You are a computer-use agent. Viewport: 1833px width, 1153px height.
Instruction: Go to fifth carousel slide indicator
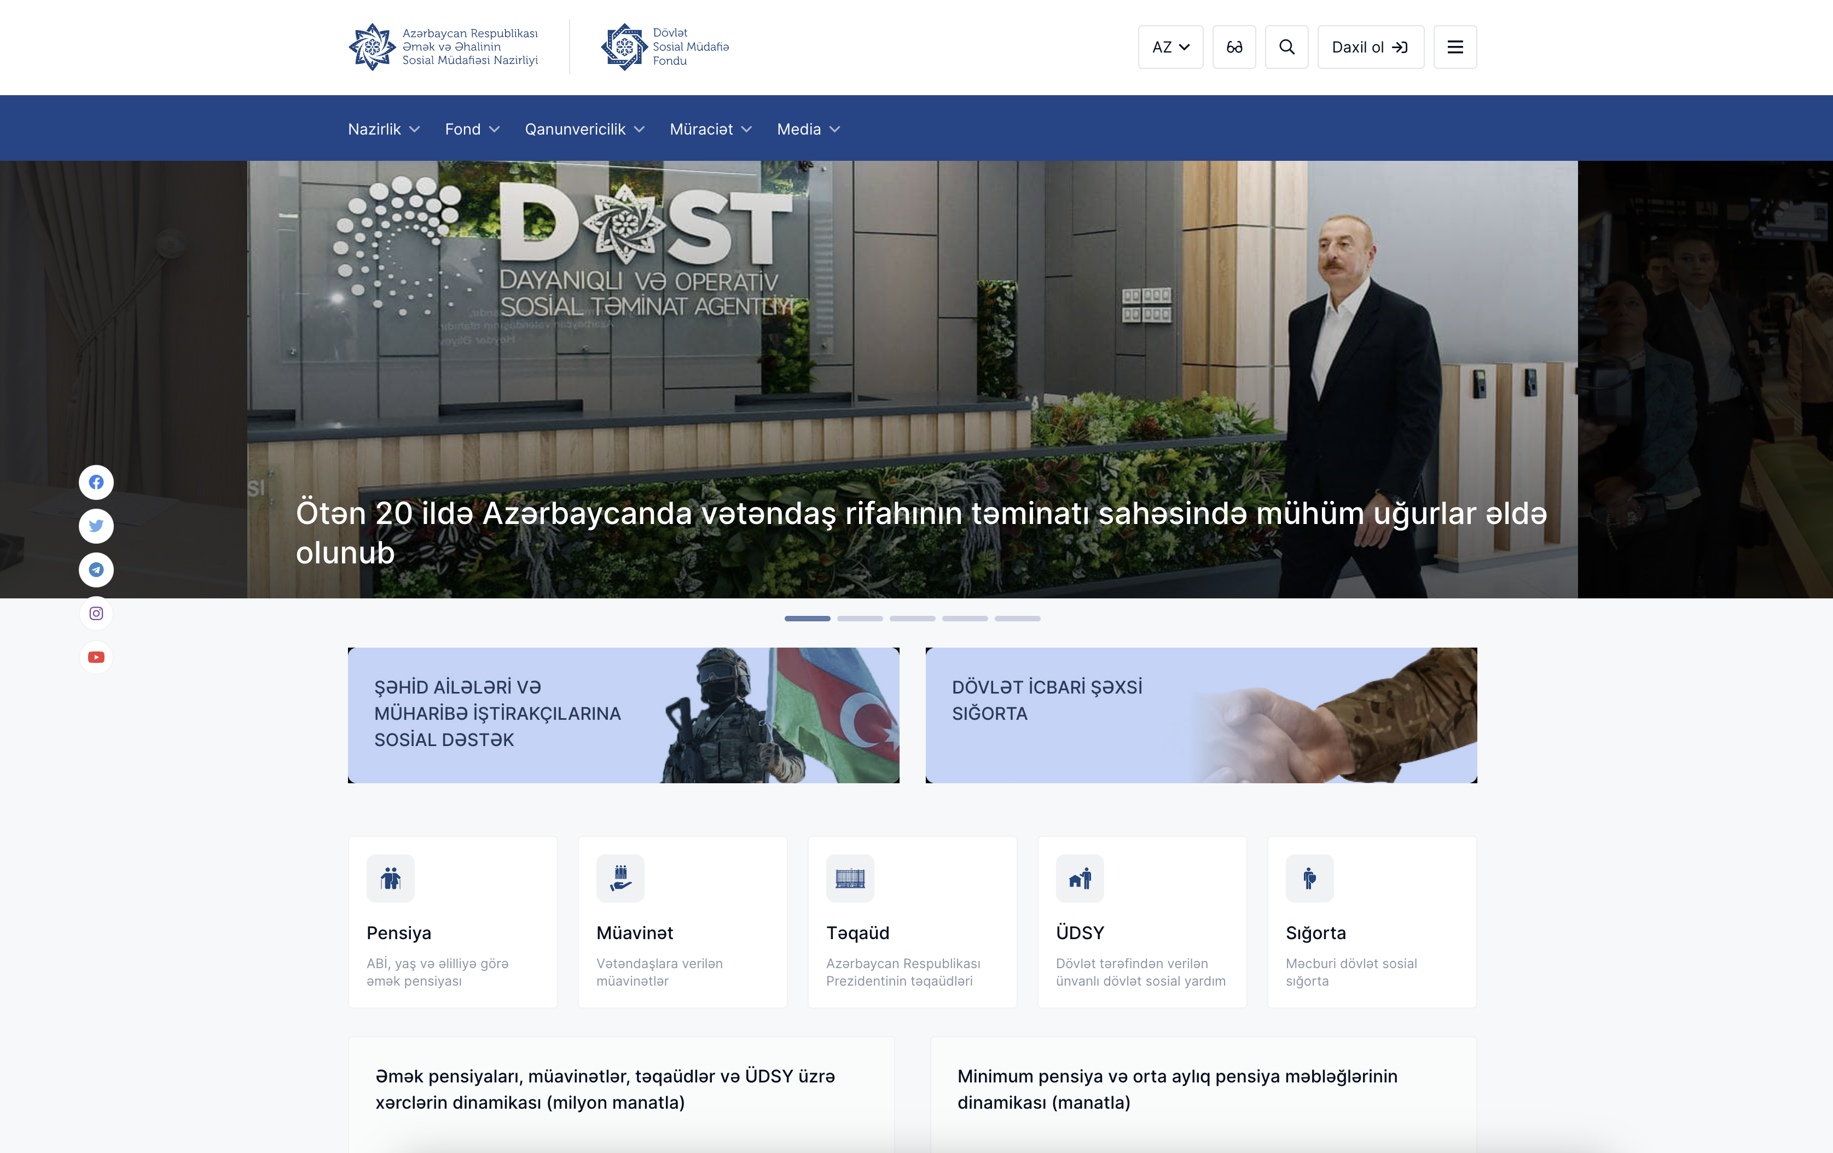pyautogui.click(x=1017, y=619)
